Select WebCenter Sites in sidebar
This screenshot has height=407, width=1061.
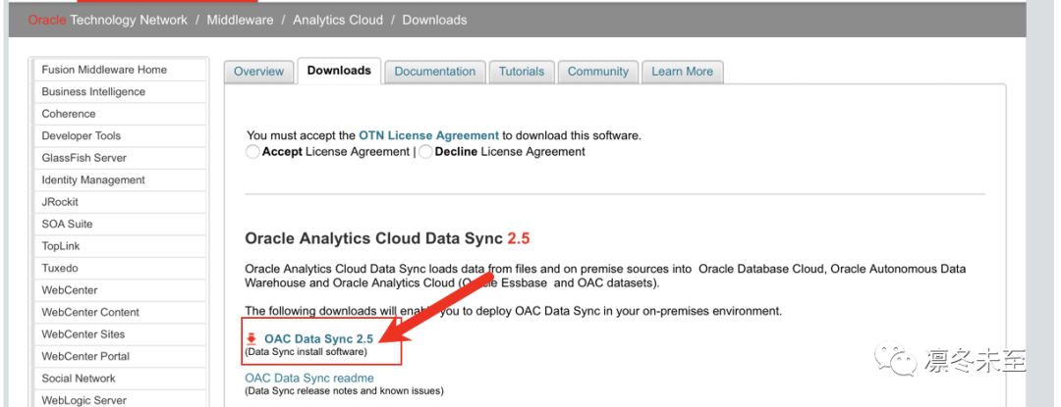[x=120, y=334]
